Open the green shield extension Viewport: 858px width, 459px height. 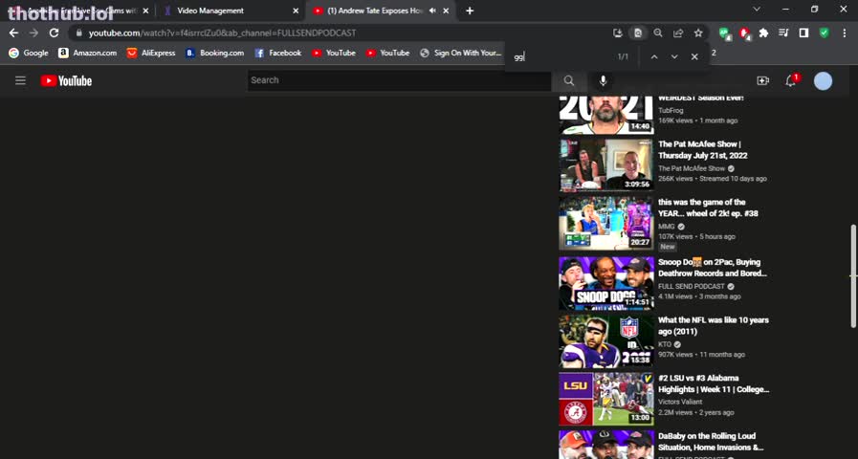pyautogui.click(x=824, y=33)
